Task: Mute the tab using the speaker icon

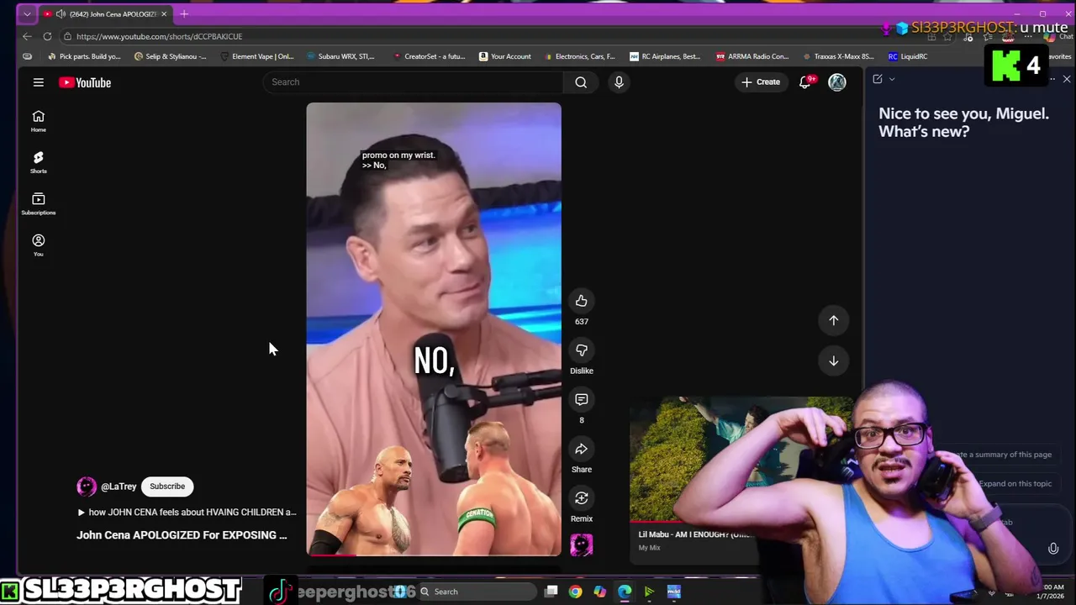Action: coord(61,14)
